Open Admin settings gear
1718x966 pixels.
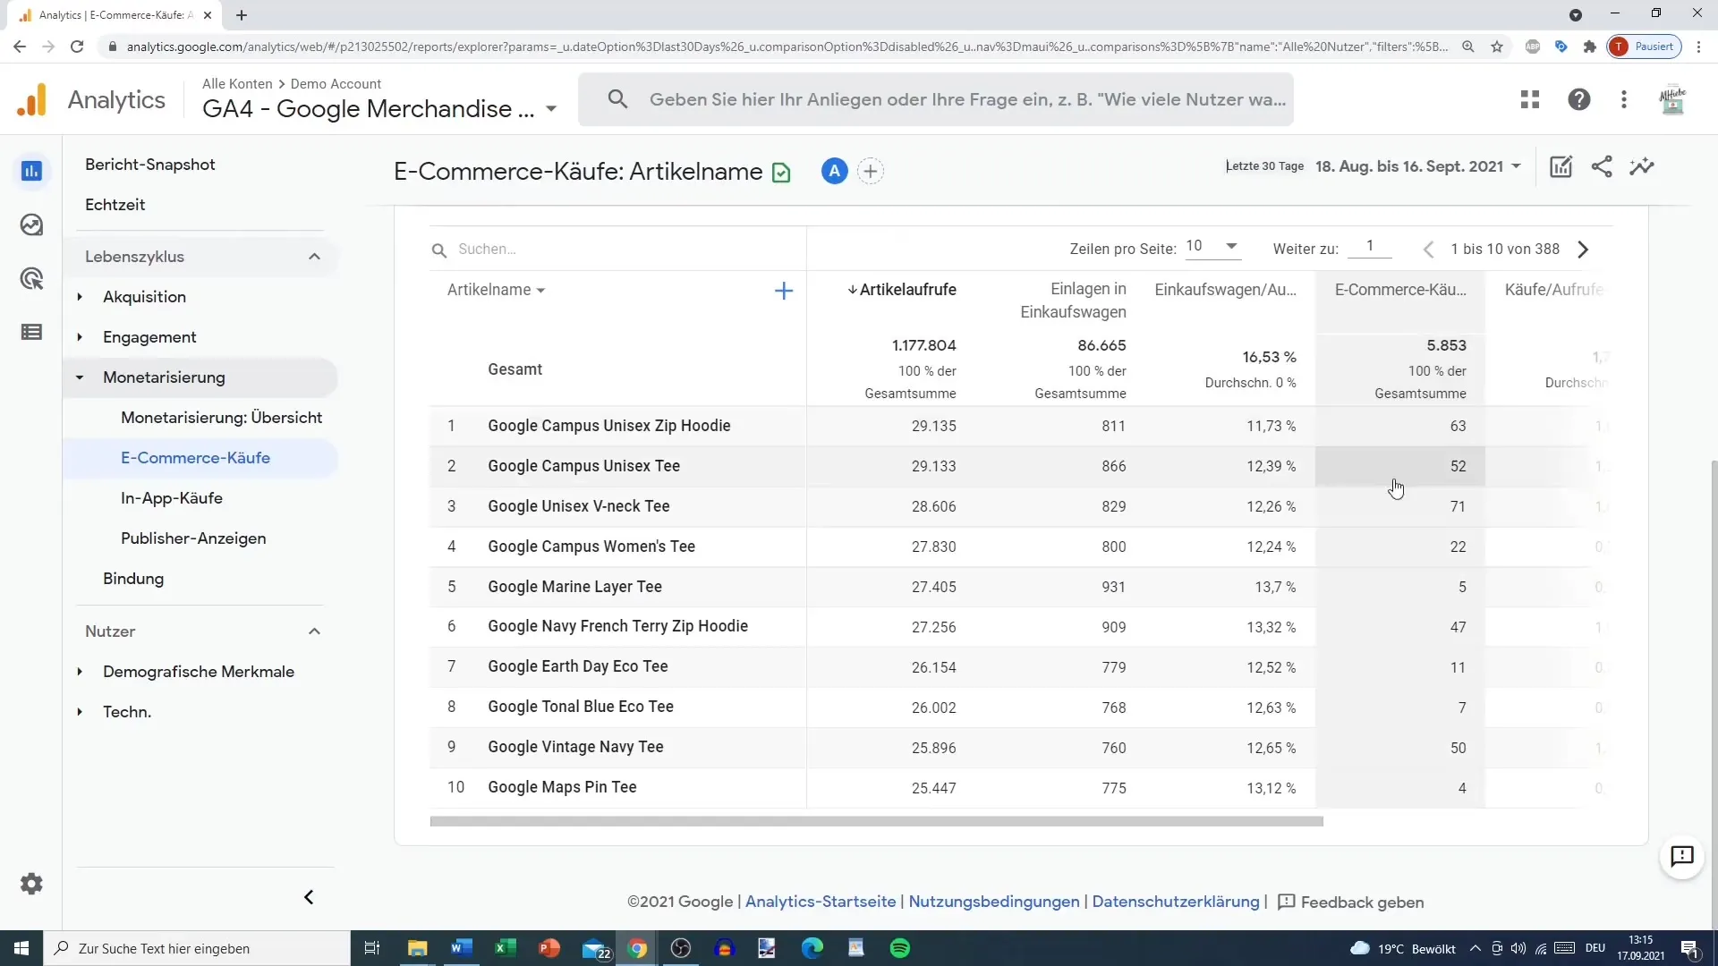(x=31, y=884)
